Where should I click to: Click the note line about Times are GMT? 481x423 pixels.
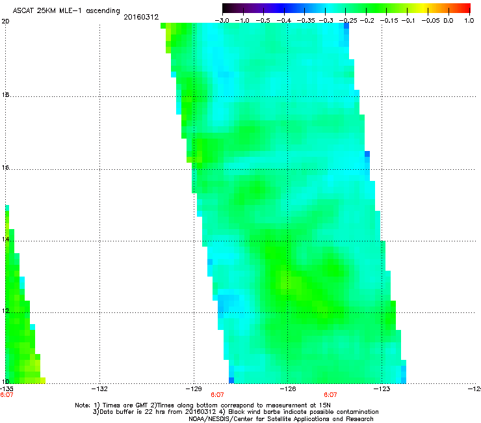pyautogui.click(x=202, y=405)
